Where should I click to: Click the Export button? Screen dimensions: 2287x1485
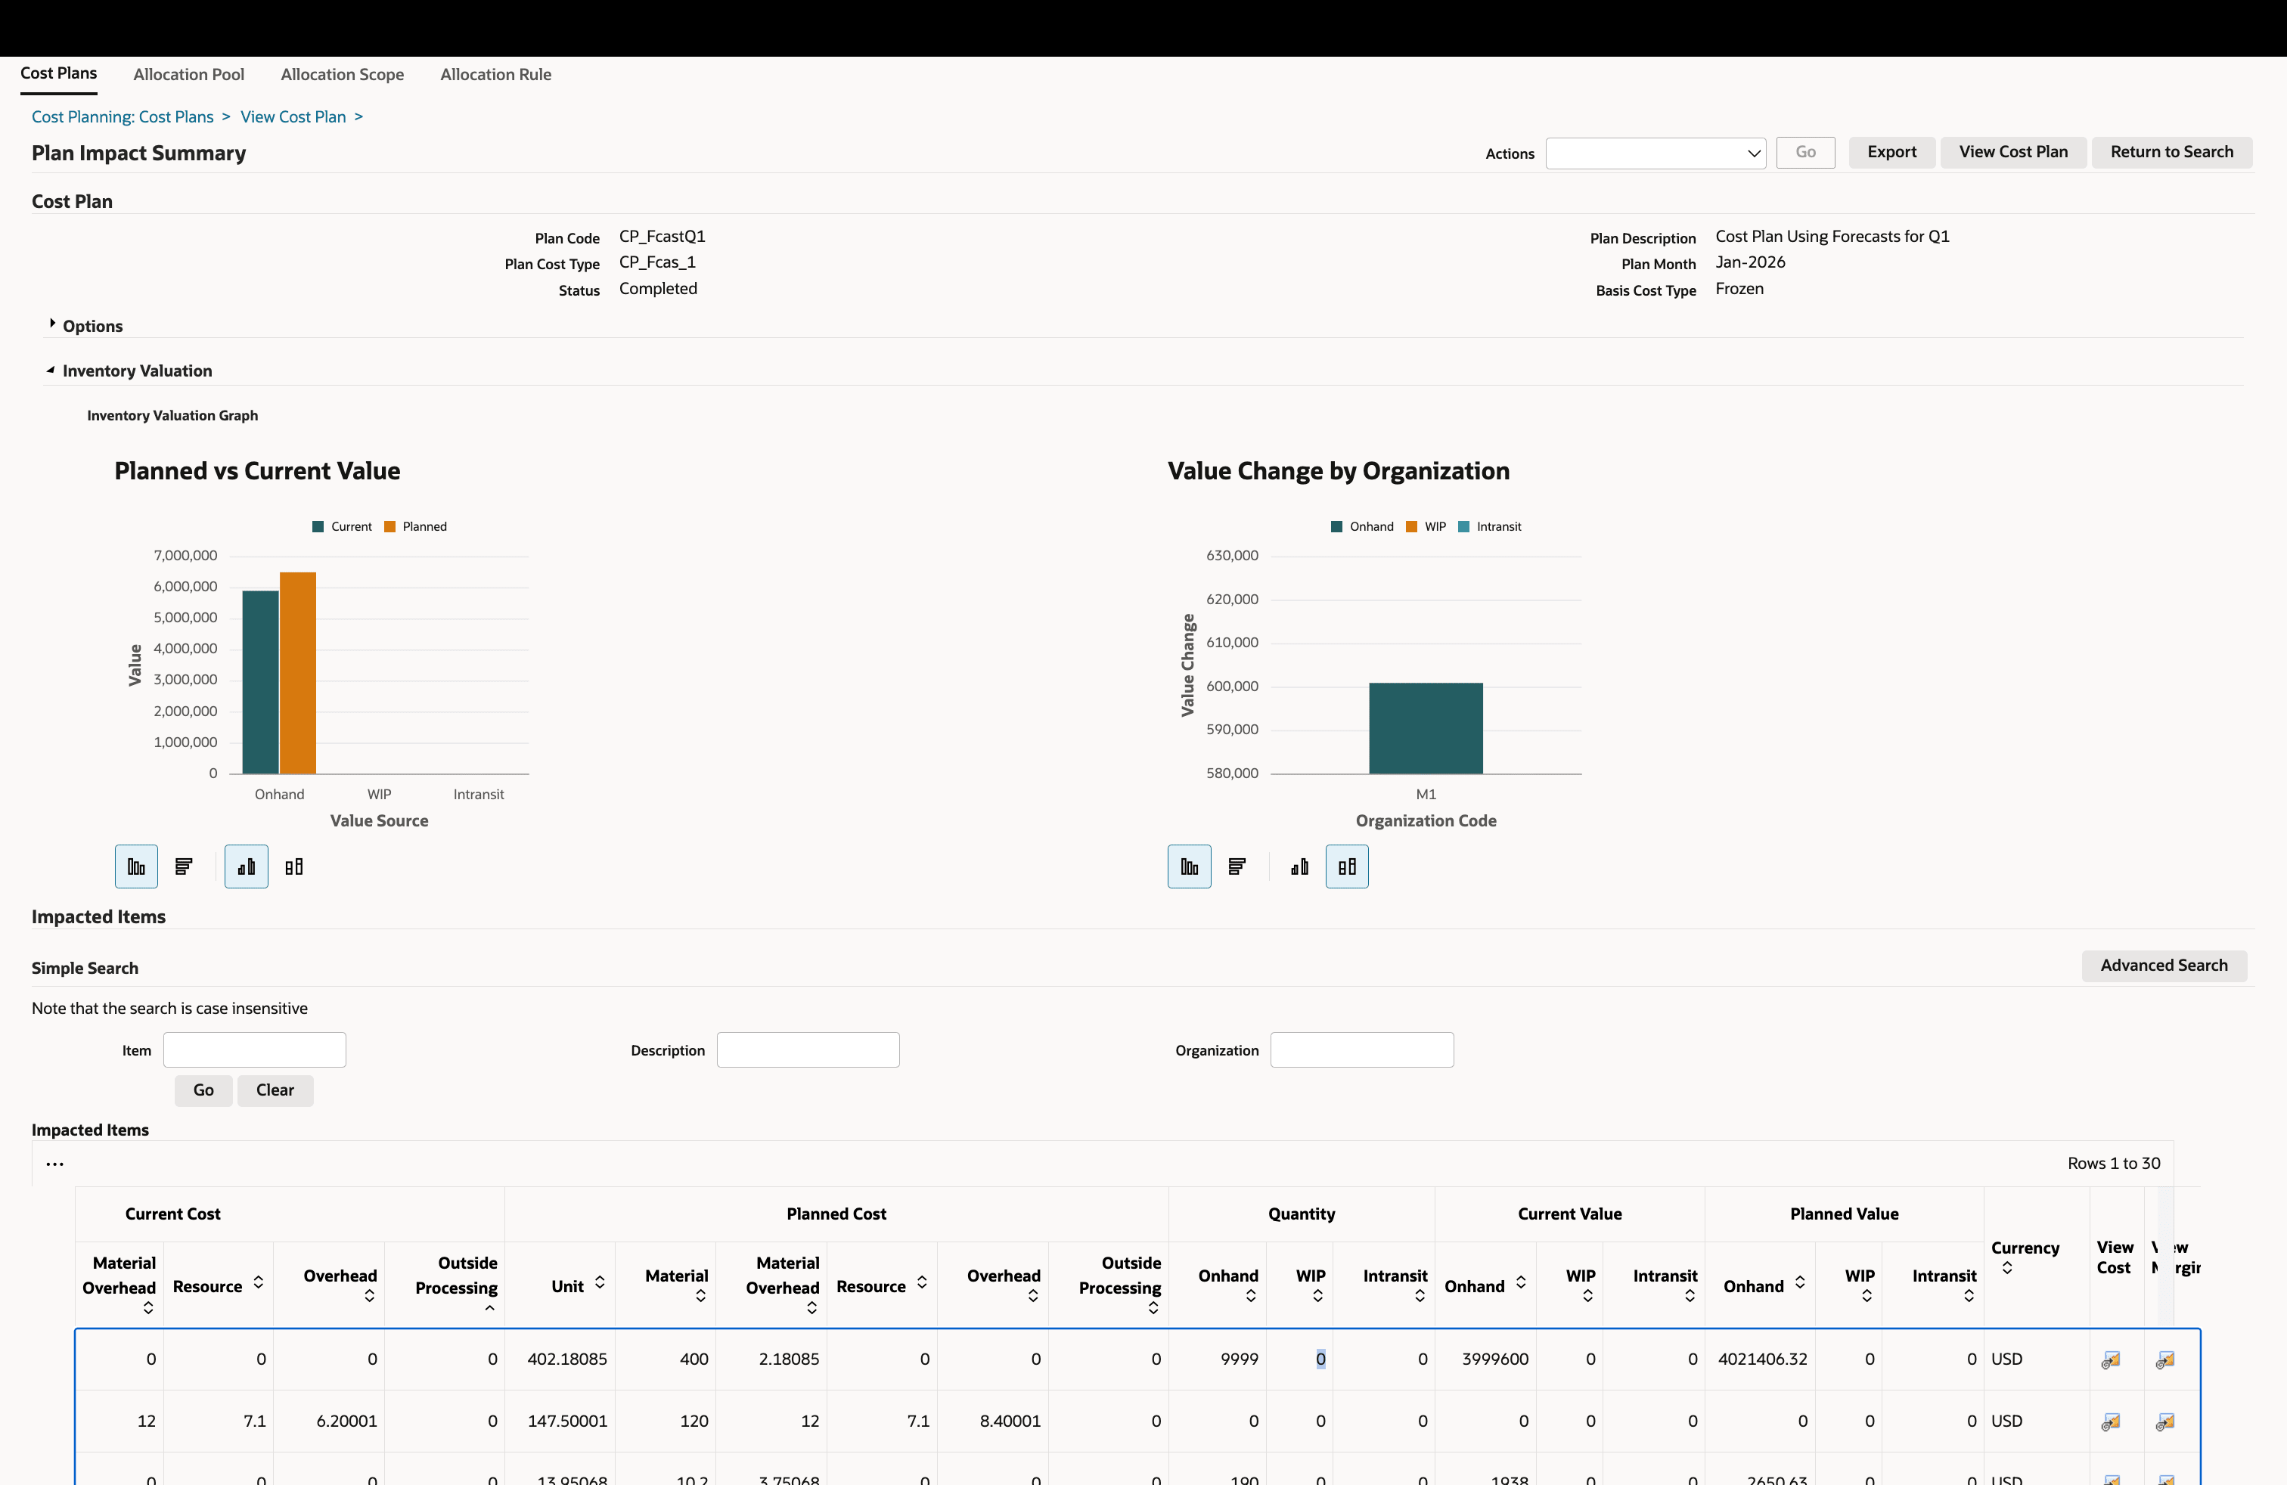click(1890, 152)
